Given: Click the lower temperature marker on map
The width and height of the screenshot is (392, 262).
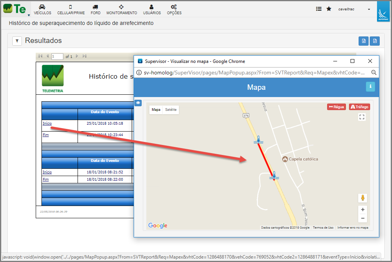Looking at the screenshot, I should tap(274, 175).
